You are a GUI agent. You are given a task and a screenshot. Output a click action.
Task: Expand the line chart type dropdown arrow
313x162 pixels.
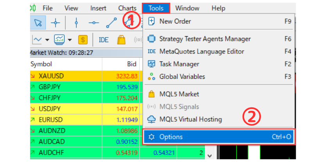[x=47, y=39]
